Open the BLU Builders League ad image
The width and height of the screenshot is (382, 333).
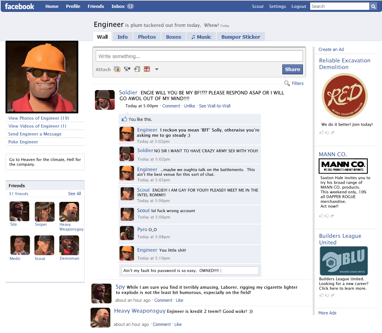click(344, 261)
